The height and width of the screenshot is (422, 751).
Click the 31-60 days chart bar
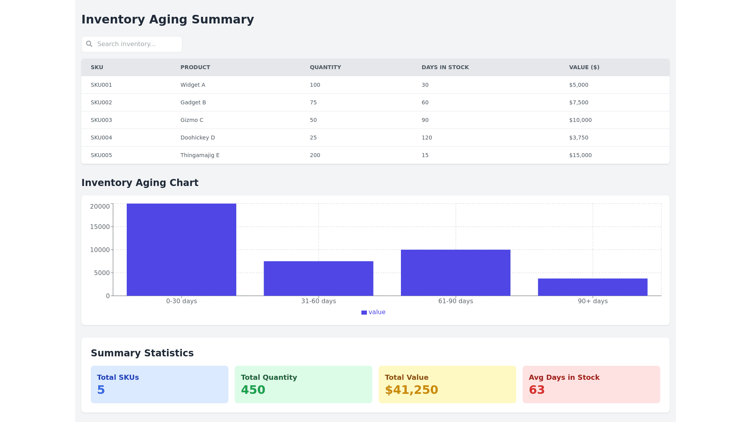pyautogui.click(x=318, y=278)
